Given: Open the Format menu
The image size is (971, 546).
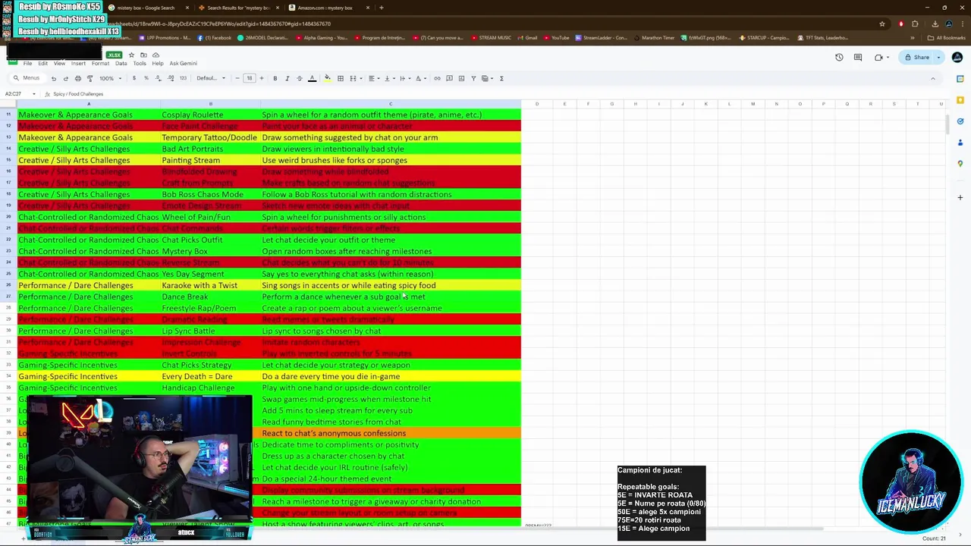Looking at the screenshot, I should [x=100, y=64].
